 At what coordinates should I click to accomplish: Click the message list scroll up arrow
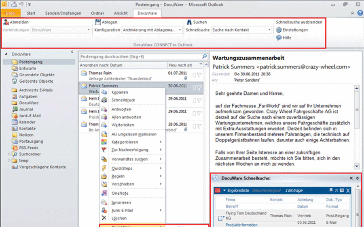tap(206, 65)
